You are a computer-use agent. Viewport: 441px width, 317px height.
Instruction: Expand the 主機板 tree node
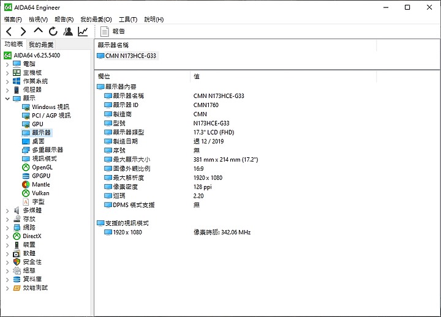click(7, 73)
